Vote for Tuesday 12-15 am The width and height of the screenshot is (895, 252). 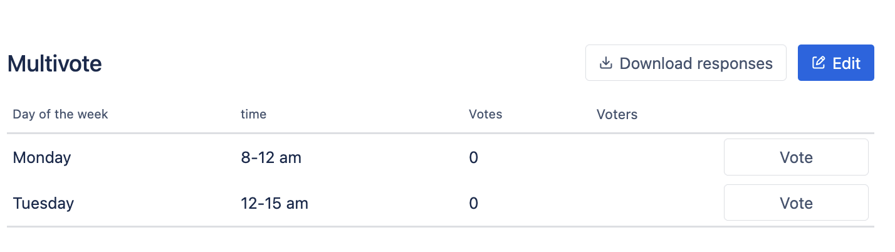[x=796, y=203]
